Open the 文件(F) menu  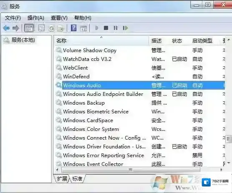tap(13, 18)
